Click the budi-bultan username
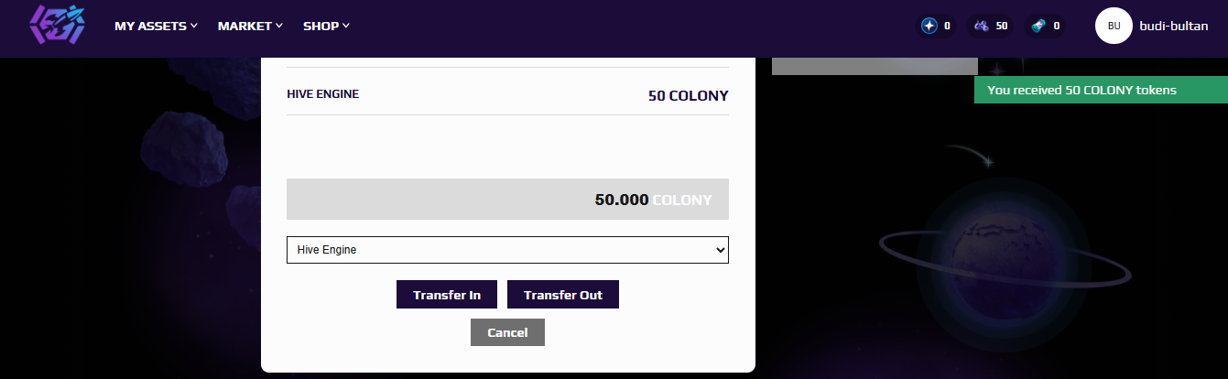1228x379 pixels. tap(1174, 26)
